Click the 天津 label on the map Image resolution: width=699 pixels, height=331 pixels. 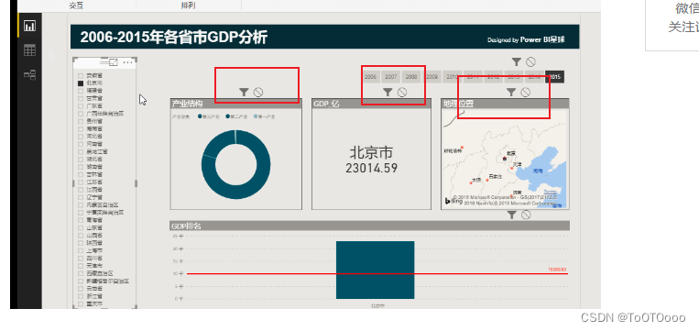click(x=517, y=164)
